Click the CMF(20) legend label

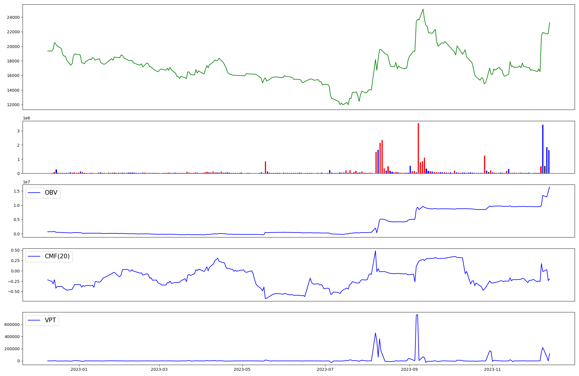pyautogui.click(x=57, y=256)
